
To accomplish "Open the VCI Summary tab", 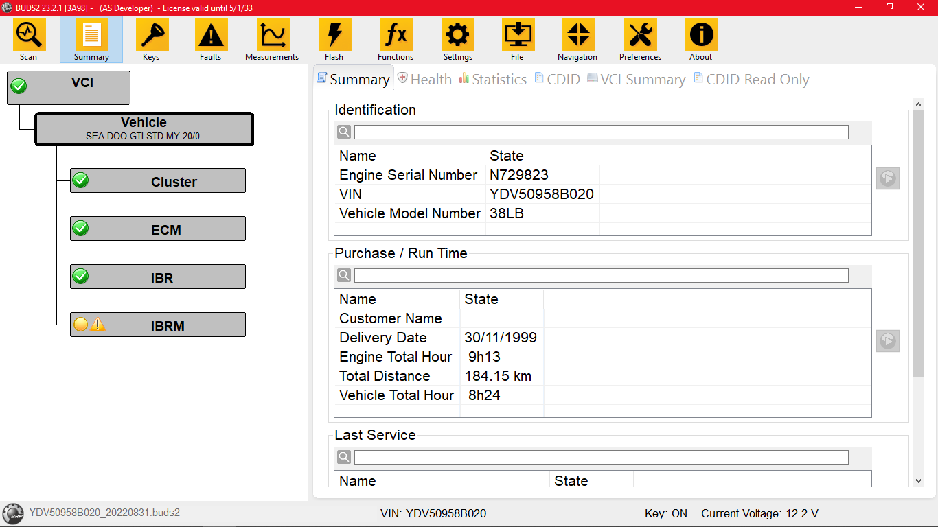I will coord(636,80).
